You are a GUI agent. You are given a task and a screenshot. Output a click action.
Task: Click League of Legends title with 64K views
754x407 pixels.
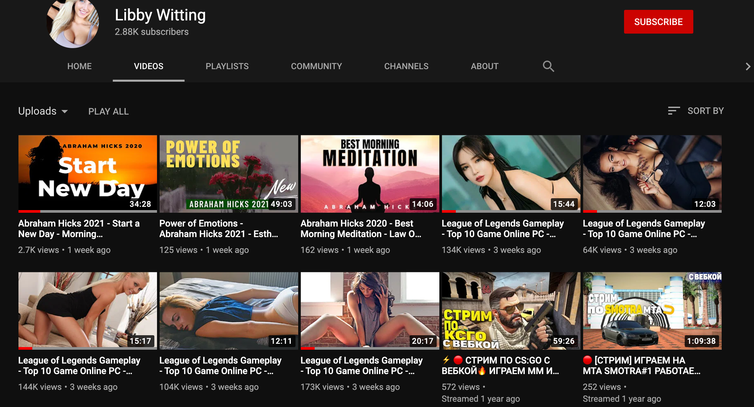pyautogui.click(x=644, y=229)
